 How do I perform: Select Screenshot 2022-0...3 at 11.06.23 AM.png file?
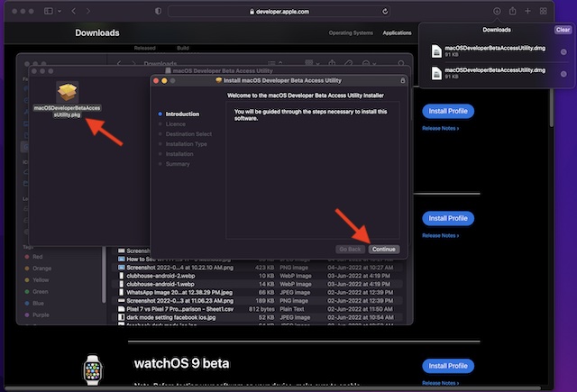257,301
